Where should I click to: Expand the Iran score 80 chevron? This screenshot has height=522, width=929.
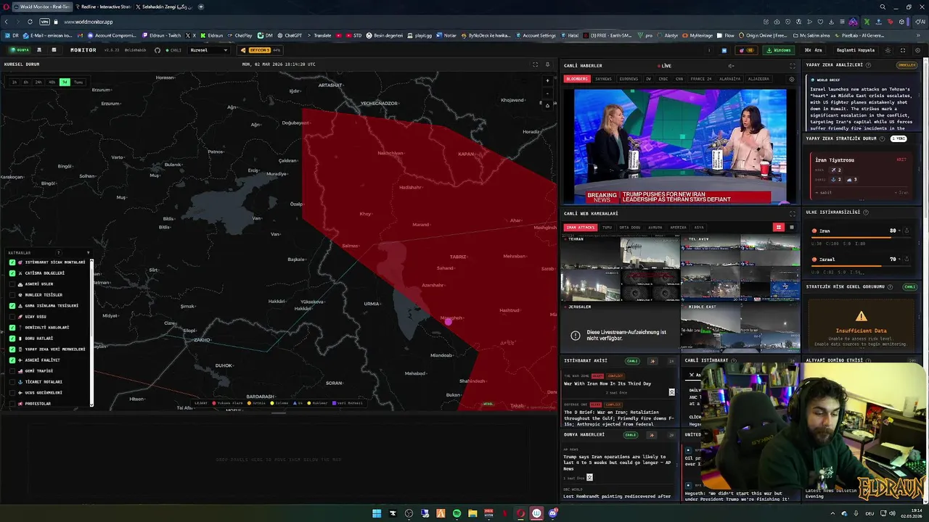tap(899, 231)
